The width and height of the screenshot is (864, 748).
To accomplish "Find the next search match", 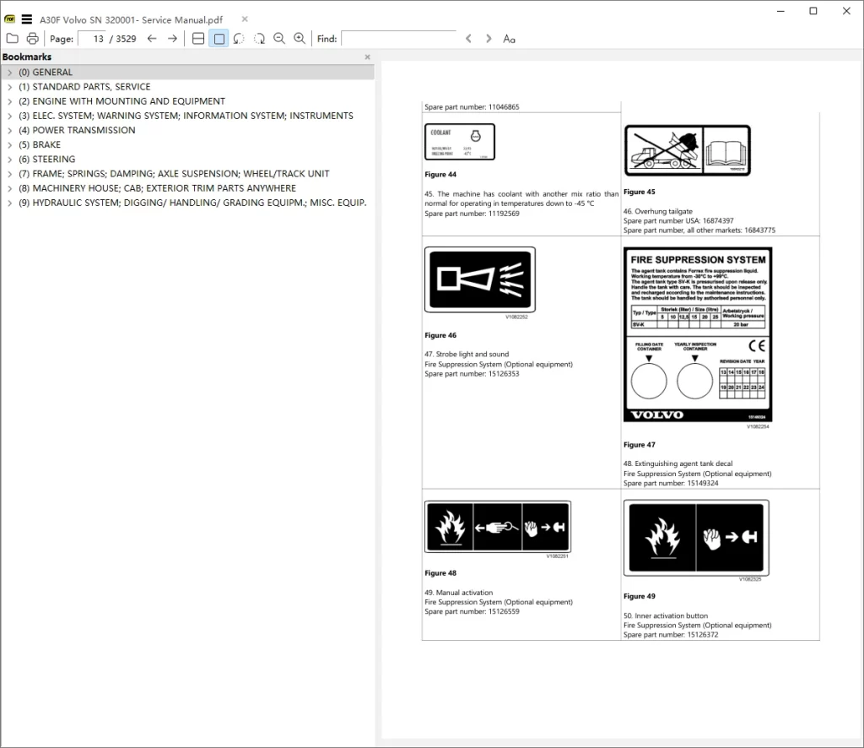I will pos(489,39).
